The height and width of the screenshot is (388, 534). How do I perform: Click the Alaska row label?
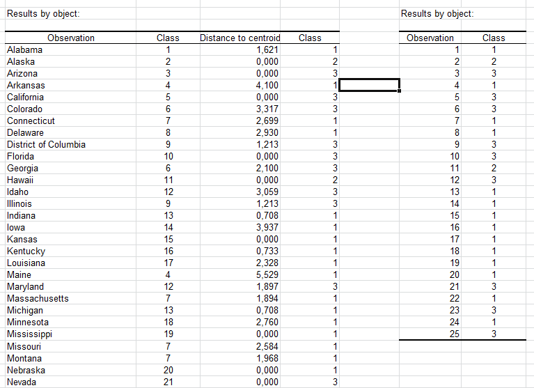[x=70, y=62]
